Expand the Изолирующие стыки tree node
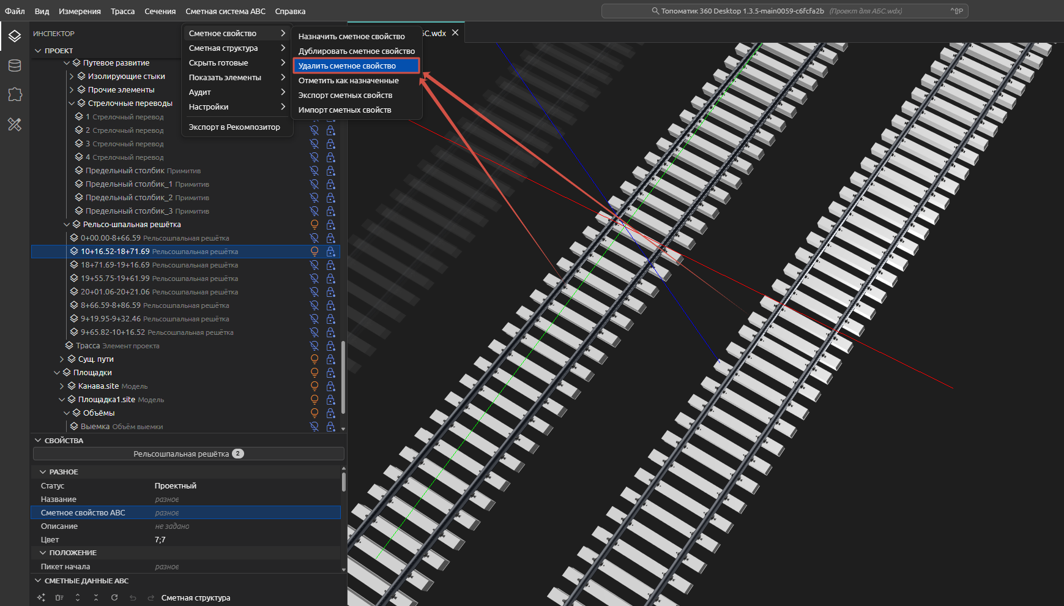Screen dimensions: 1064x606 [x=72, y=77]
